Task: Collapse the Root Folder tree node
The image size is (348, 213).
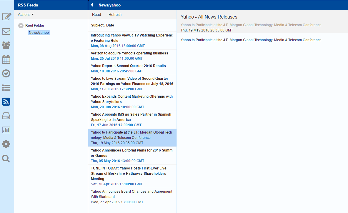Action: click(21, 26)
